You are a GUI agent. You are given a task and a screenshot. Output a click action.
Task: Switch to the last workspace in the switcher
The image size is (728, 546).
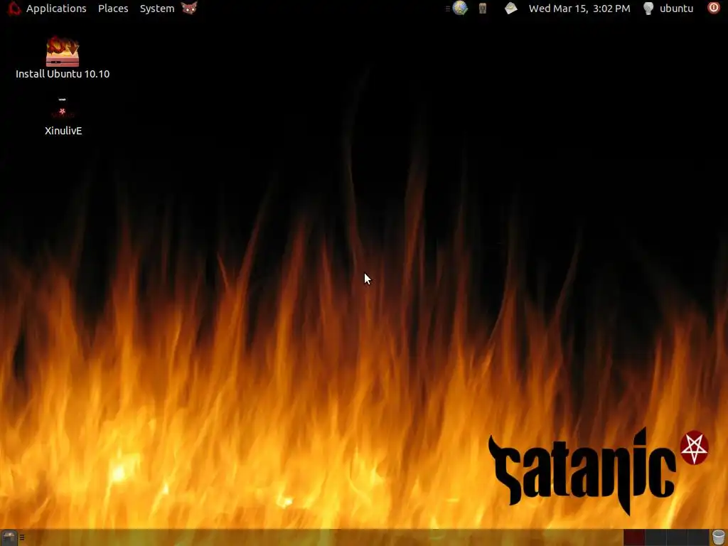698,537
